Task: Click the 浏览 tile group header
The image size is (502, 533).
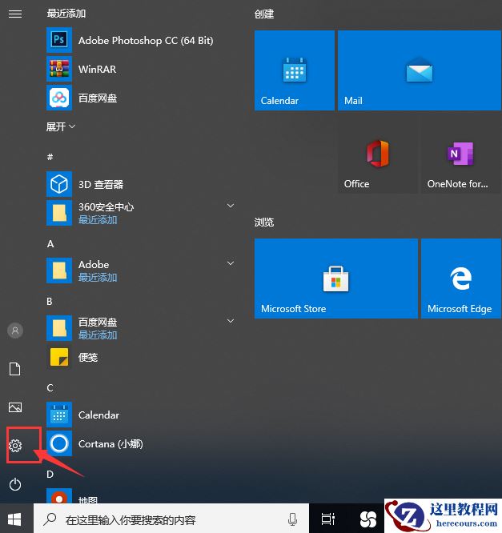Action: (x=264, y=222)
